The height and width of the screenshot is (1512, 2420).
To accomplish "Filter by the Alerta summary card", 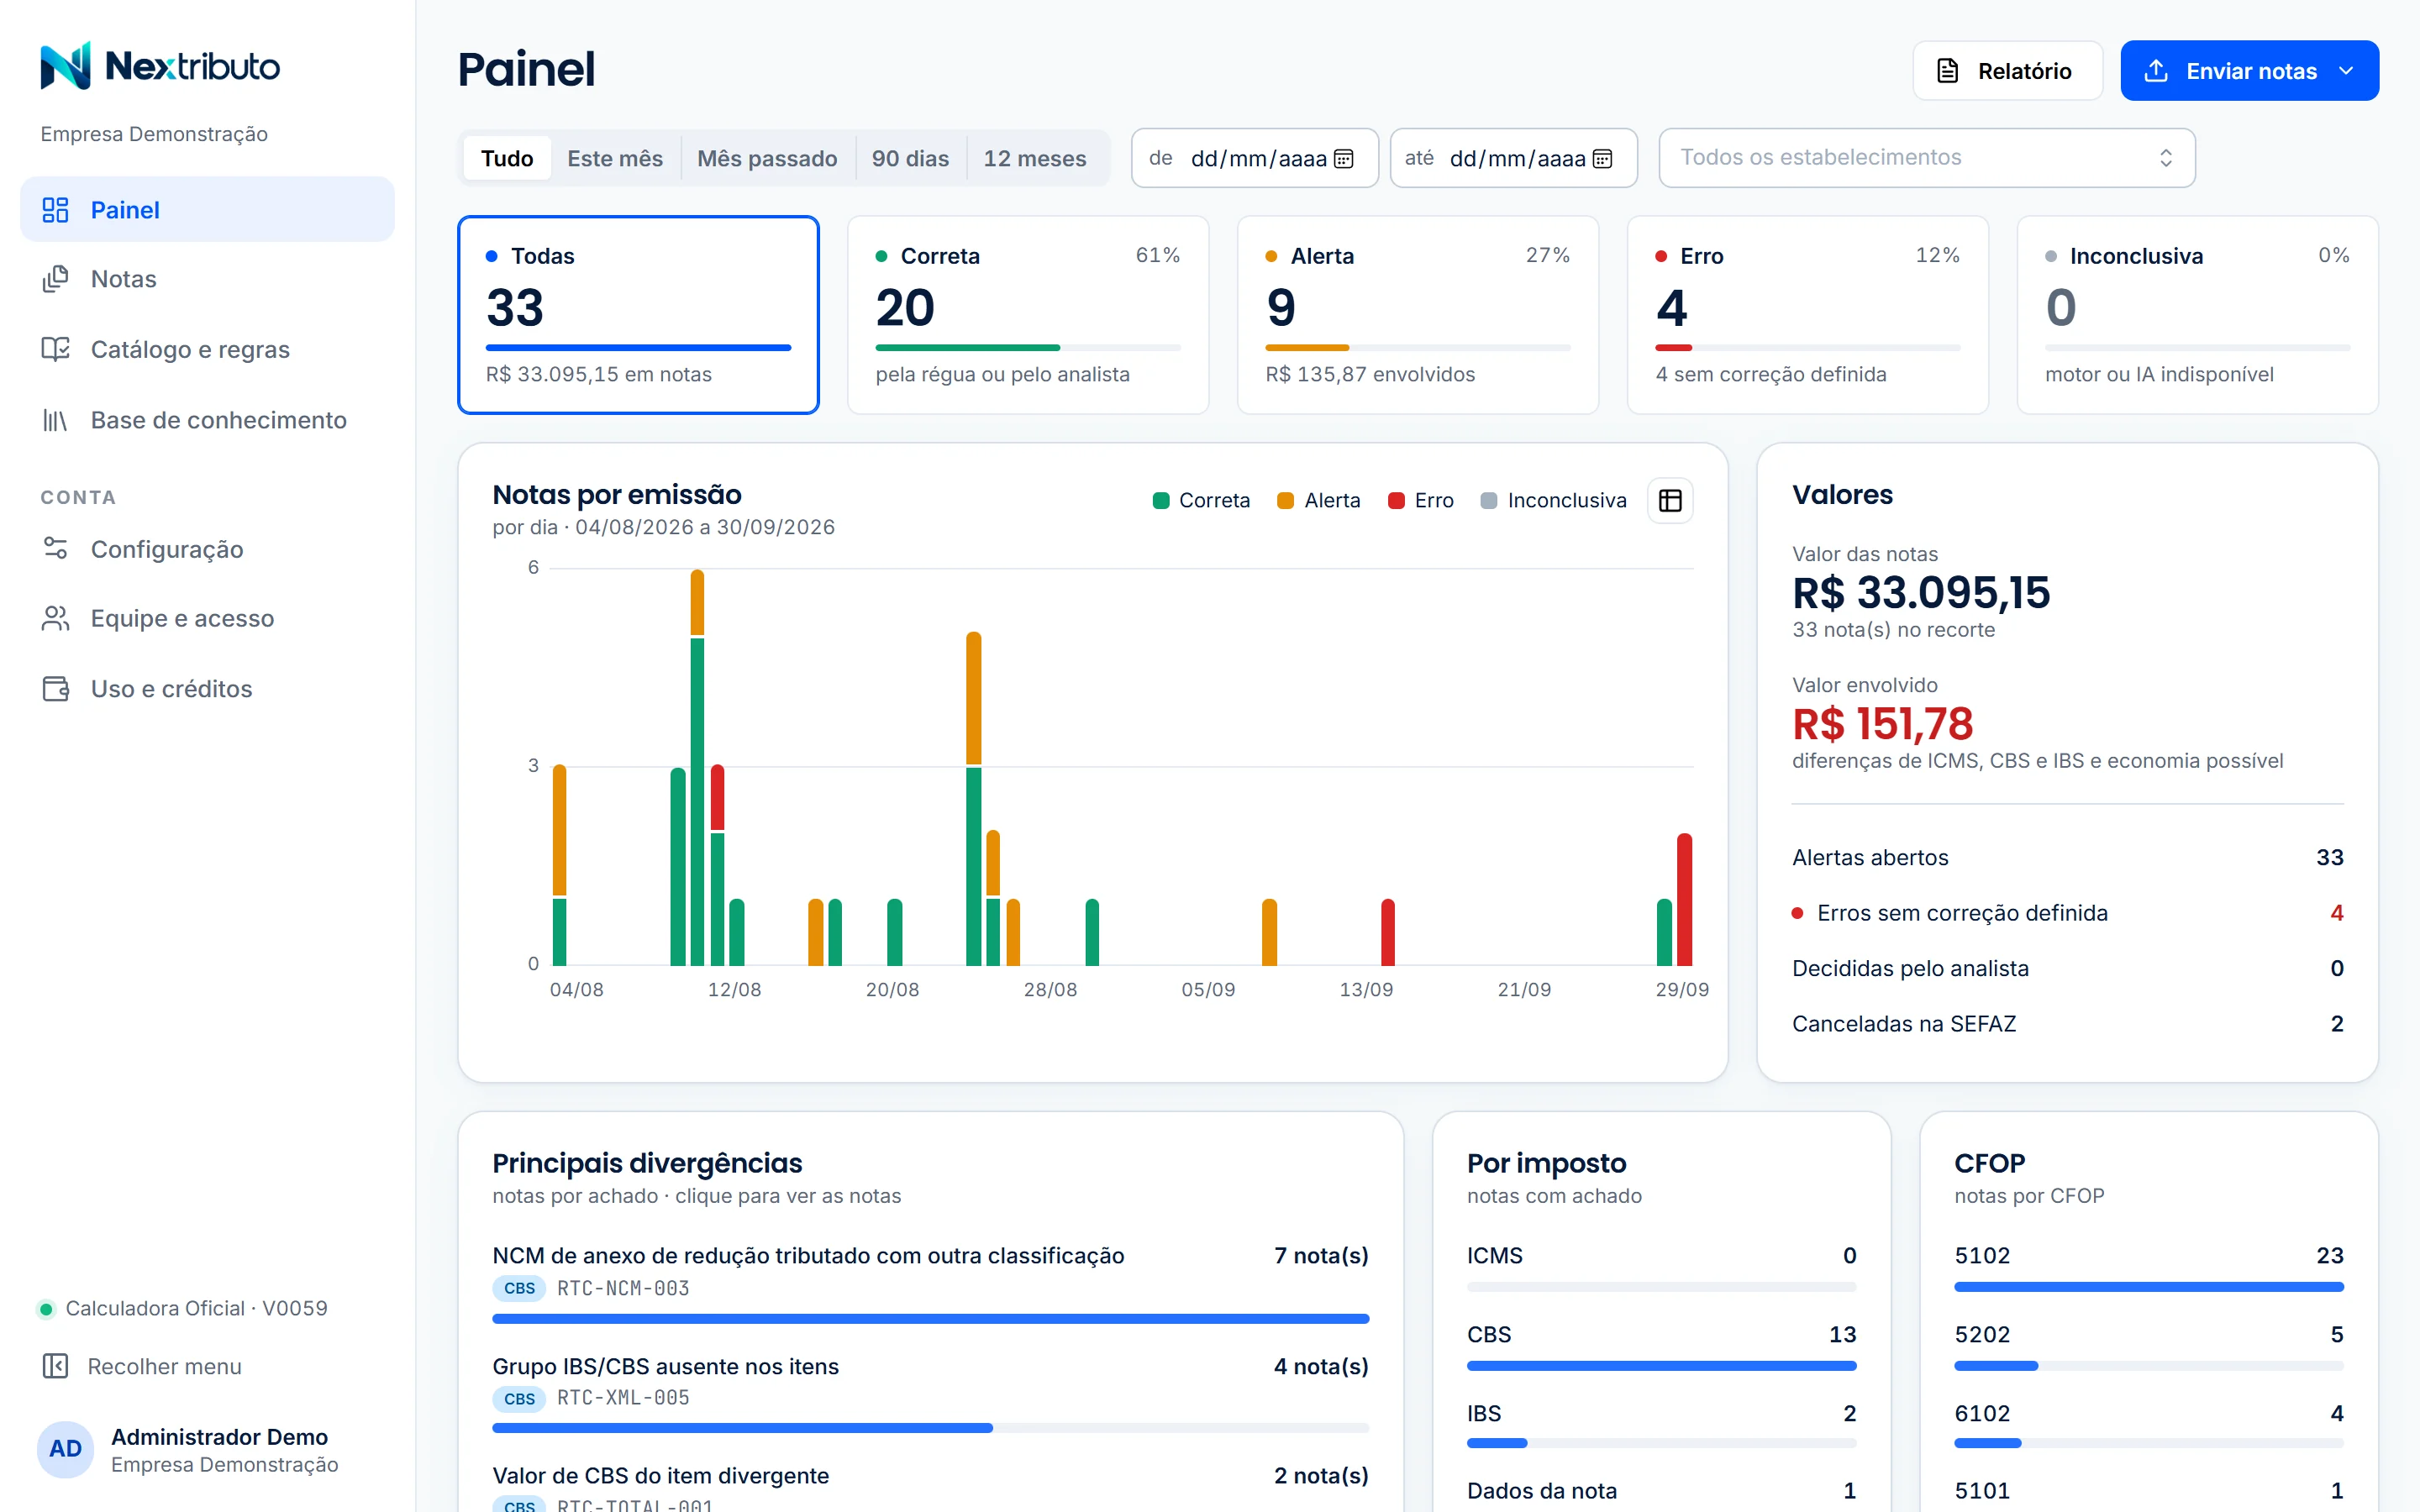I will click(x=1418, y=315).
